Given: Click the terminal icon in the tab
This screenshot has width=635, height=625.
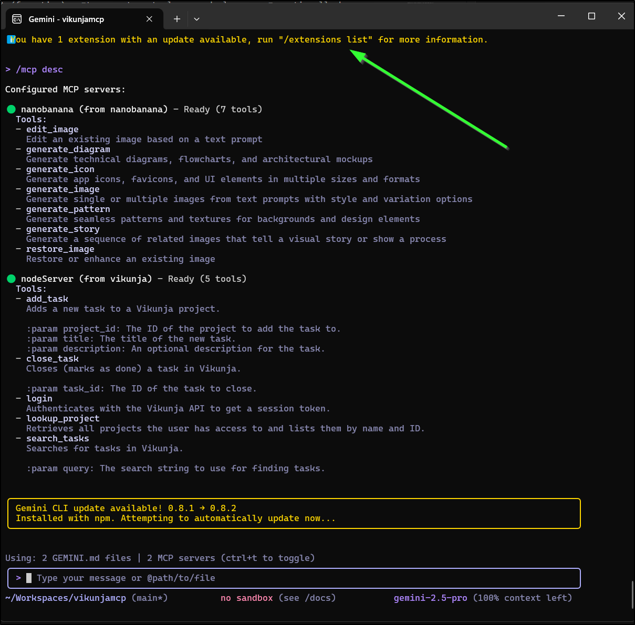Looking at the screenshot, I should click(17, 19).
